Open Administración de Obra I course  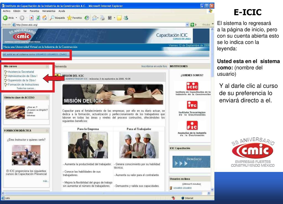click(x=23, y=76)
